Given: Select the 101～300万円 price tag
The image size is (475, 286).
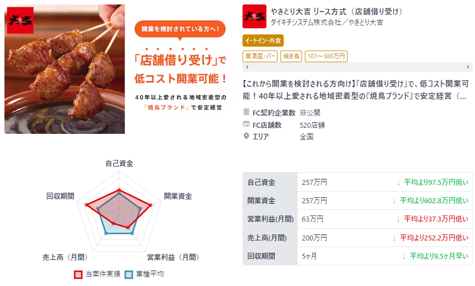Looking at the screenshot, I should tap(326, 56).
